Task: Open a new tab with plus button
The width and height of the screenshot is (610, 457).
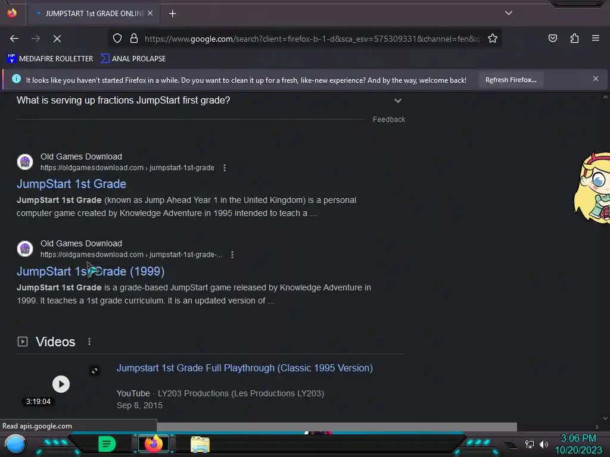Action: (x=172, y=14)
